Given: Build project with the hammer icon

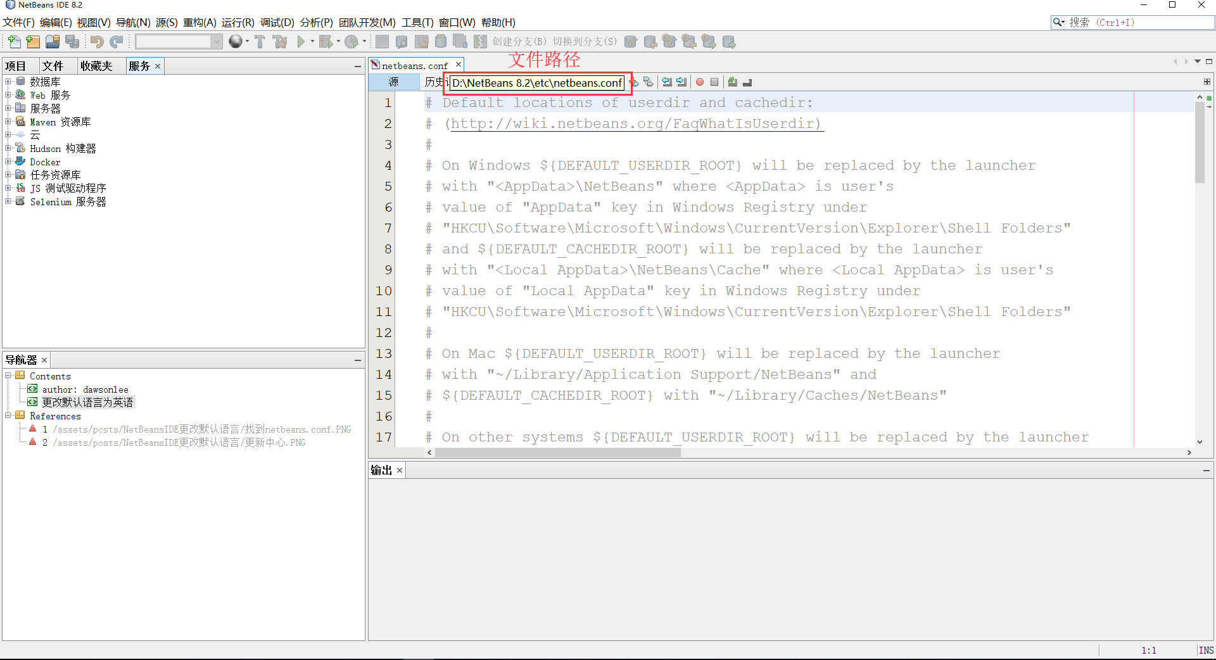Looking at the screenshot, I should (260, 42).
